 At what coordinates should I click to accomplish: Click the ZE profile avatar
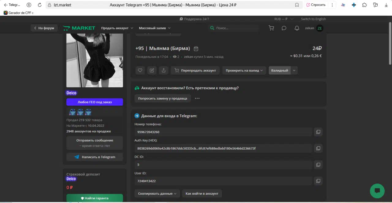(x=320, y=28)
